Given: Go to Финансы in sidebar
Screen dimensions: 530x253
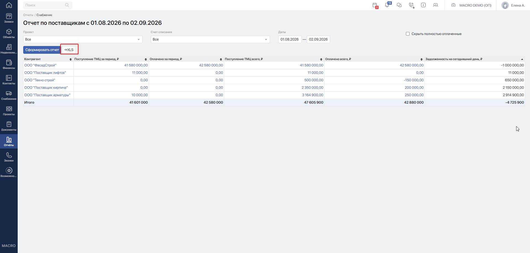Looking at the screenshot, I should click(x=9, y=64).
